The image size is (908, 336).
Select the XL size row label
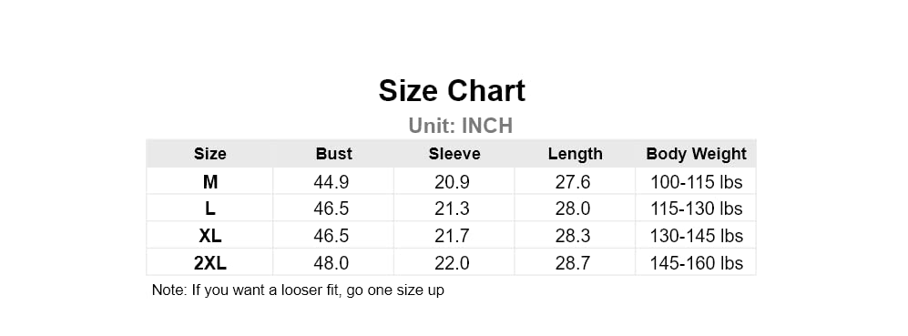pos(209,236)
